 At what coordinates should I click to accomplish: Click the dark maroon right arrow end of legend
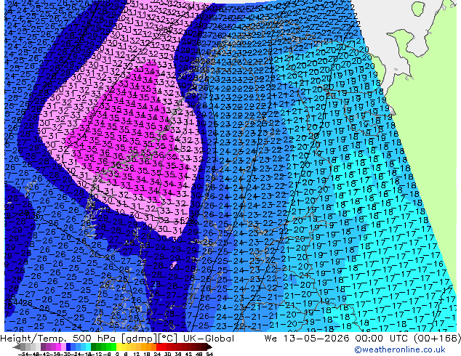pyautogui.click(x=209, y=347)
